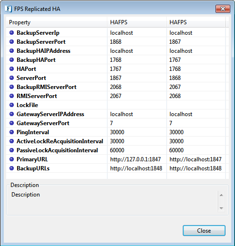Viewport: 235px width, 246px height.
Task: Click the Close button
Action: (204, 230)
